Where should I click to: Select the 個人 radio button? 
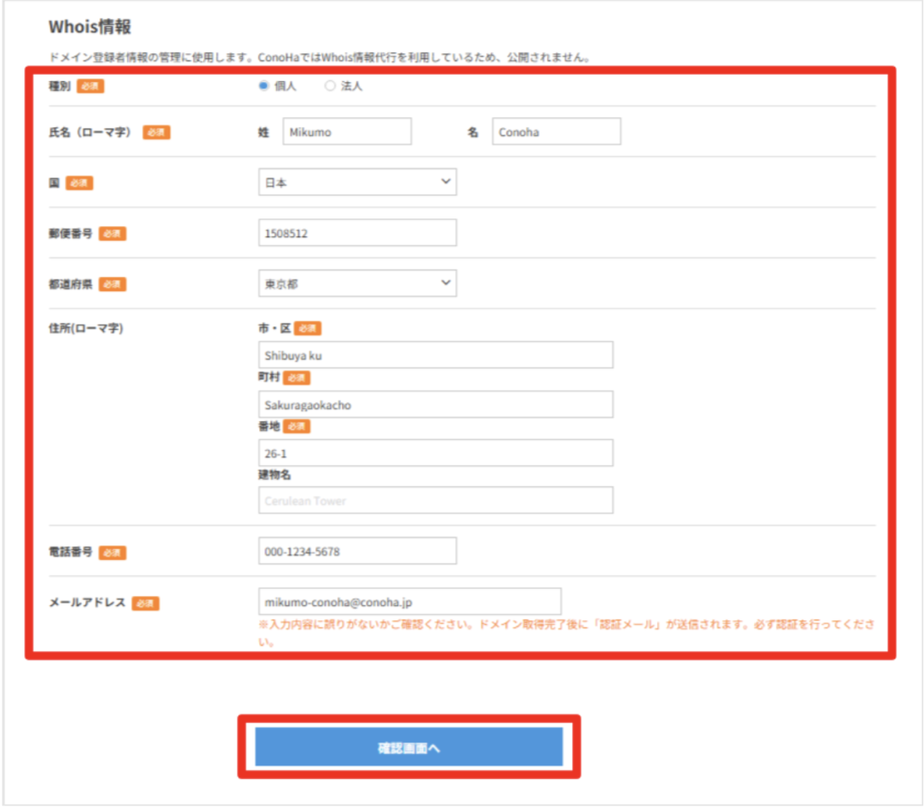click(x=263, y=87)
